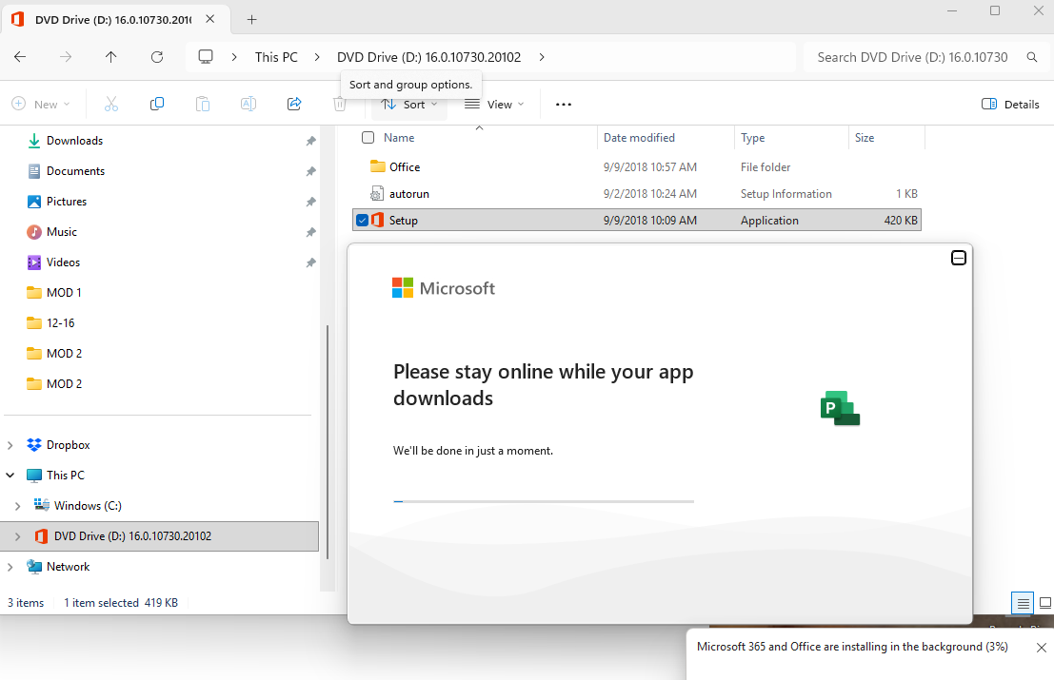Refresh the DVD Drive folder view

point(156,57)
